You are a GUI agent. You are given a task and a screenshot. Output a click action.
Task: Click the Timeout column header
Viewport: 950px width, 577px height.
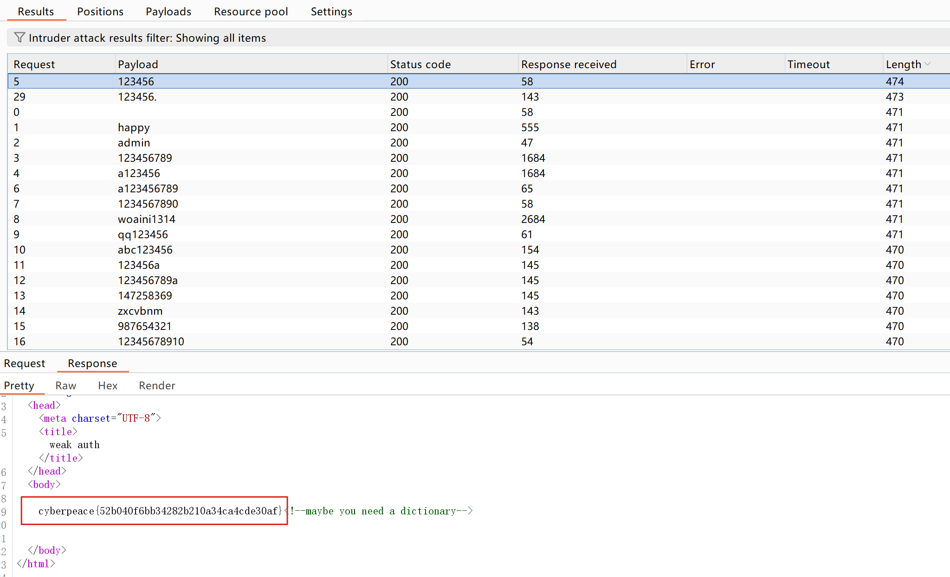(x=808, y=64)
